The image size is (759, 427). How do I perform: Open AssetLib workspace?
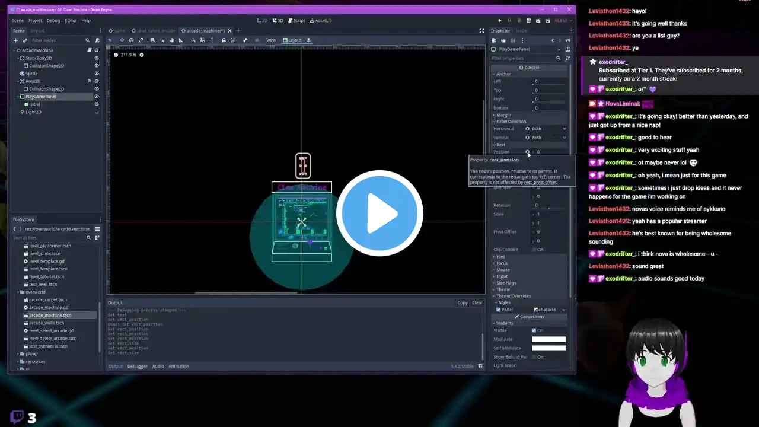pos(321,20)
